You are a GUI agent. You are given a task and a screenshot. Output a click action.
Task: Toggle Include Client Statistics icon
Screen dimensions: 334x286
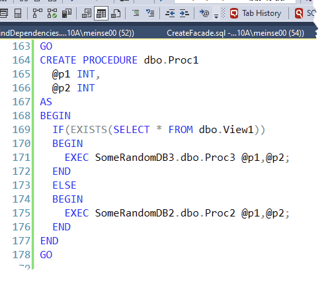point(67,13)
